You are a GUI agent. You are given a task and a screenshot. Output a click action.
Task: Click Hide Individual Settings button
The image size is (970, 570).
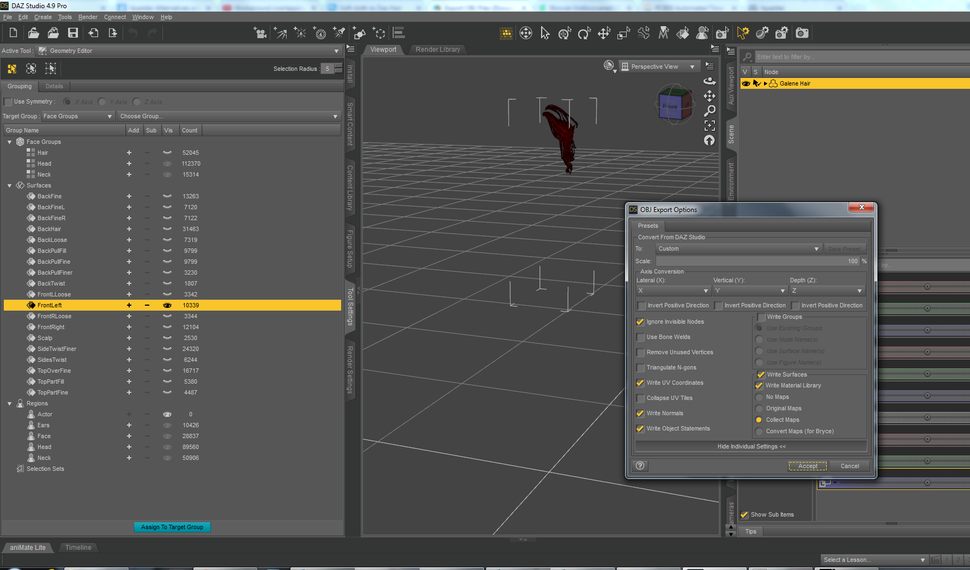pos(751,447)
